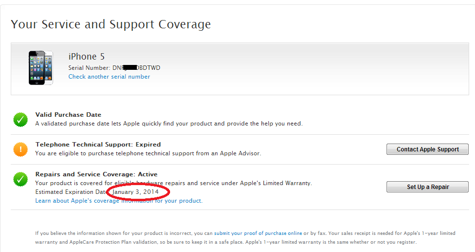Follow the submit your proof of purchase online link
Viewport: 475px width, 252px height.
(258, 233)
